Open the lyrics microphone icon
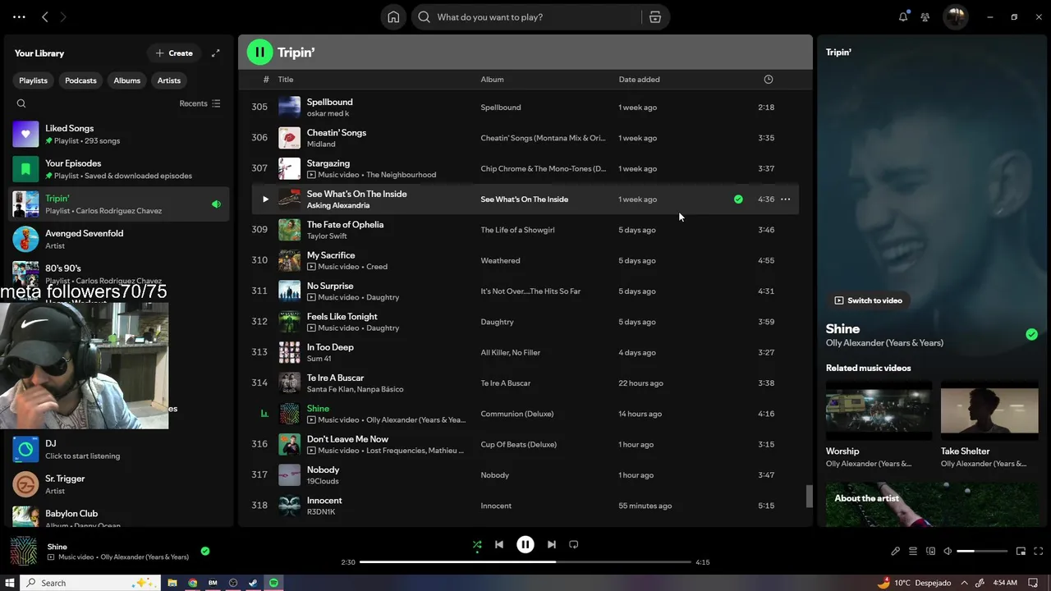Viewport: 1051px width, 591px height. coord(895,552)
